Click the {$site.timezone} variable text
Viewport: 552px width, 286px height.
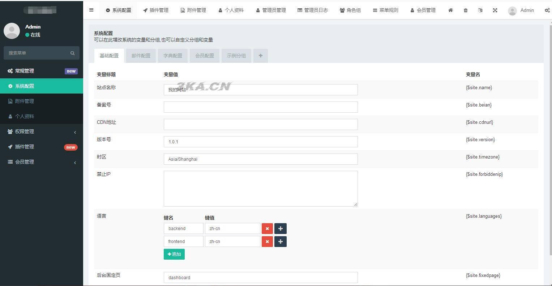point(483,157)
